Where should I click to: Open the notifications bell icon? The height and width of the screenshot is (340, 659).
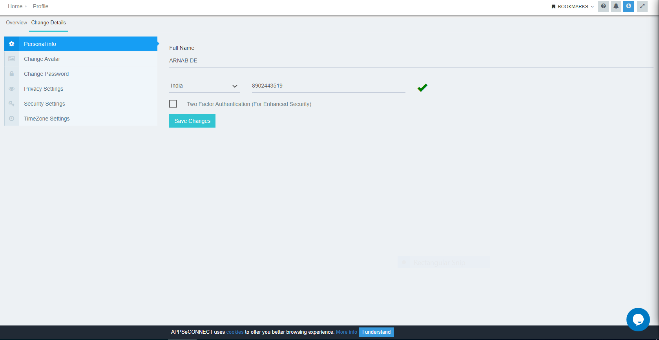pos(616,6)
